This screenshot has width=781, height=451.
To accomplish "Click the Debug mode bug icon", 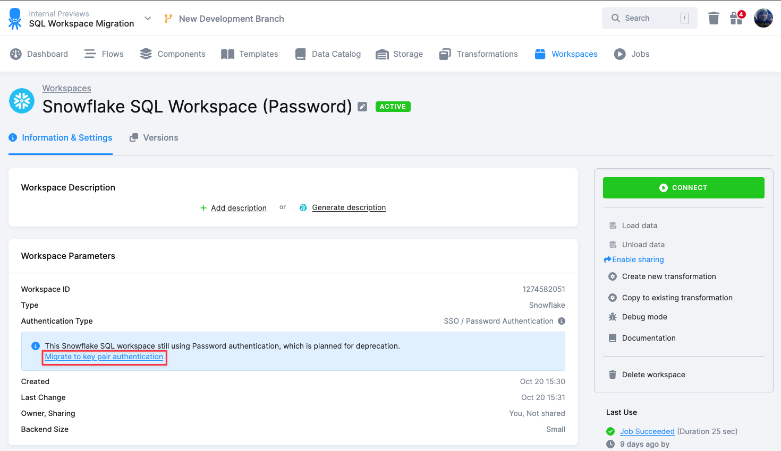I will (613, 317).
